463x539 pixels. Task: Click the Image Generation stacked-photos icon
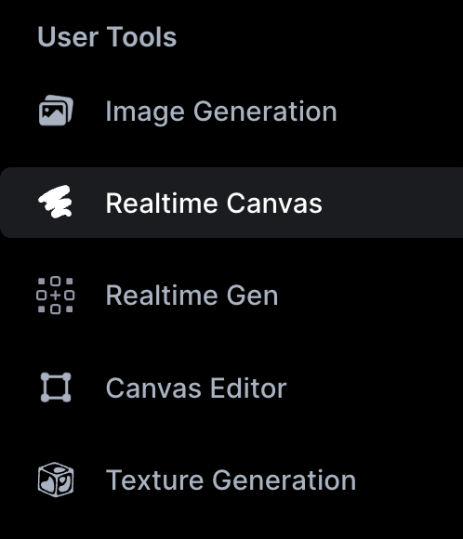click(x=56, y=111)
